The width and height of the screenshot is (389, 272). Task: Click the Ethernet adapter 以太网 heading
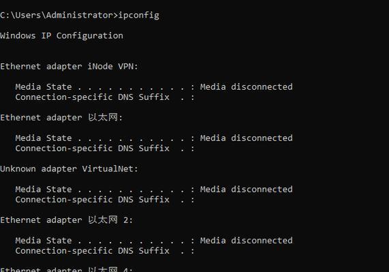click(61, 118)
